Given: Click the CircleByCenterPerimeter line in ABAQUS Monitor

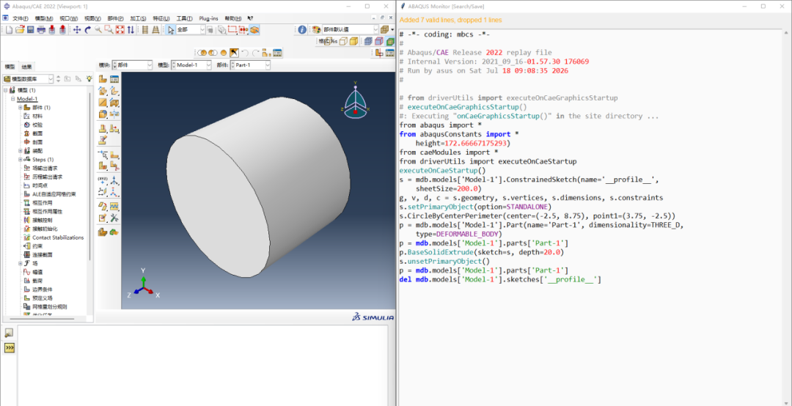Looking at the screenshot, I should [537, 215].
